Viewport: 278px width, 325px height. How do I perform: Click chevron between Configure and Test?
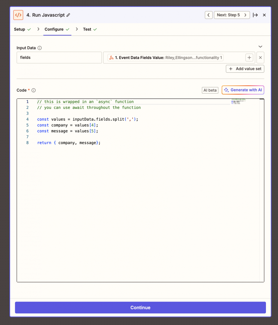[x=77, y=29]
